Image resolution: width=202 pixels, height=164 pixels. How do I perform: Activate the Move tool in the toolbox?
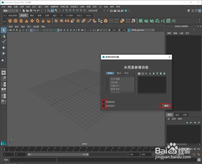click(x=4, y=48)
